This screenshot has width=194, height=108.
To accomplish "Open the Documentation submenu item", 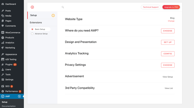I will coord(9,106).
